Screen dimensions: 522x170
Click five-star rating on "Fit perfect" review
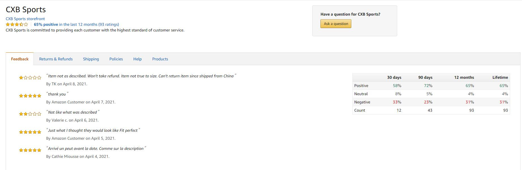(30, 132)
